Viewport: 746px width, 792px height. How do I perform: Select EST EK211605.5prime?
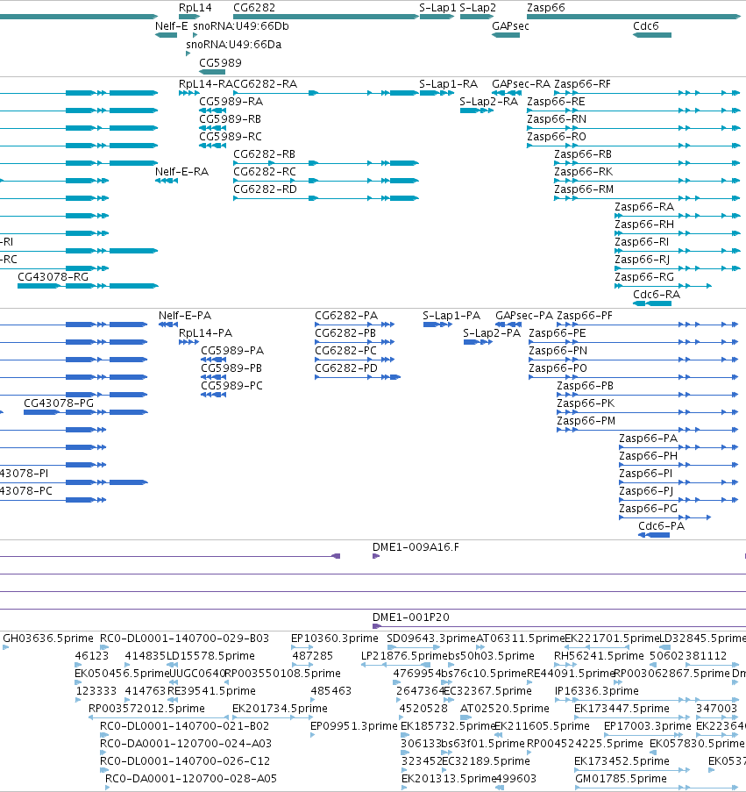click(542, 726)
